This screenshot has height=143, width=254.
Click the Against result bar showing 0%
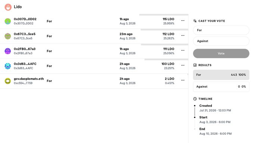(x=221, y=87)
